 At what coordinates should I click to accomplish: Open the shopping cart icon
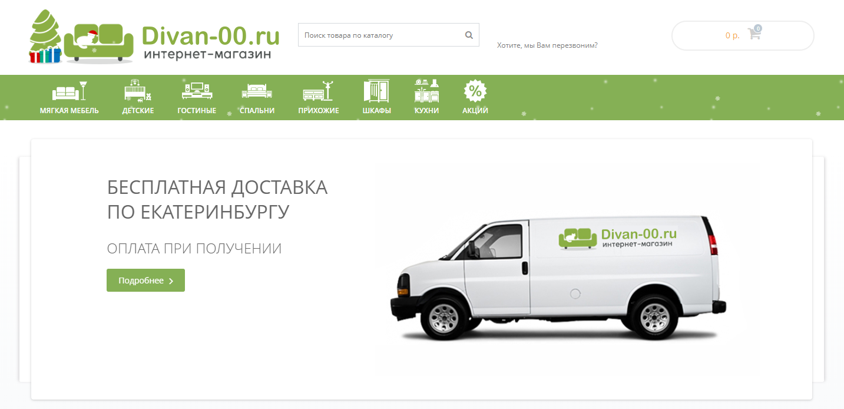[x=754, y=34]
